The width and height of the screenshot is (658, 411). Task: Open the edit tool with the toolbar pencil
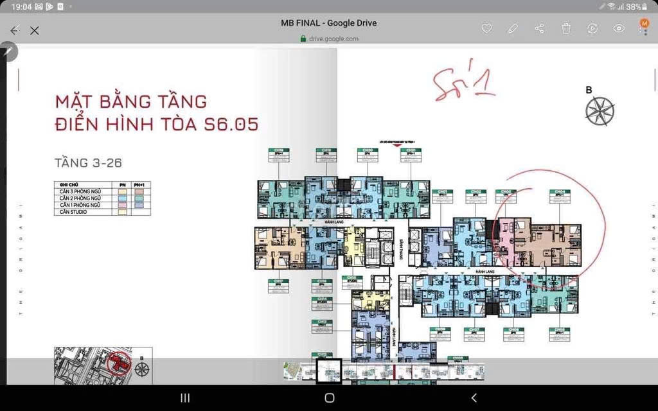point(513,28)
